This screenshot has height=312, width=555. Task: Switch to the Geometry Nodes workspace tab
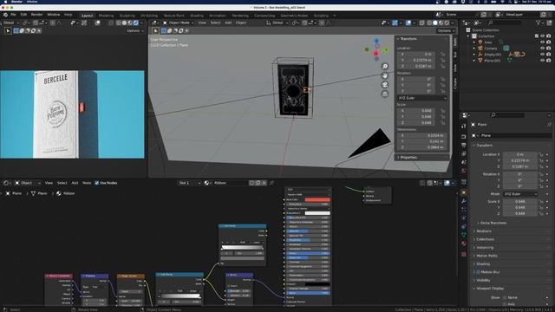point(294,16)
